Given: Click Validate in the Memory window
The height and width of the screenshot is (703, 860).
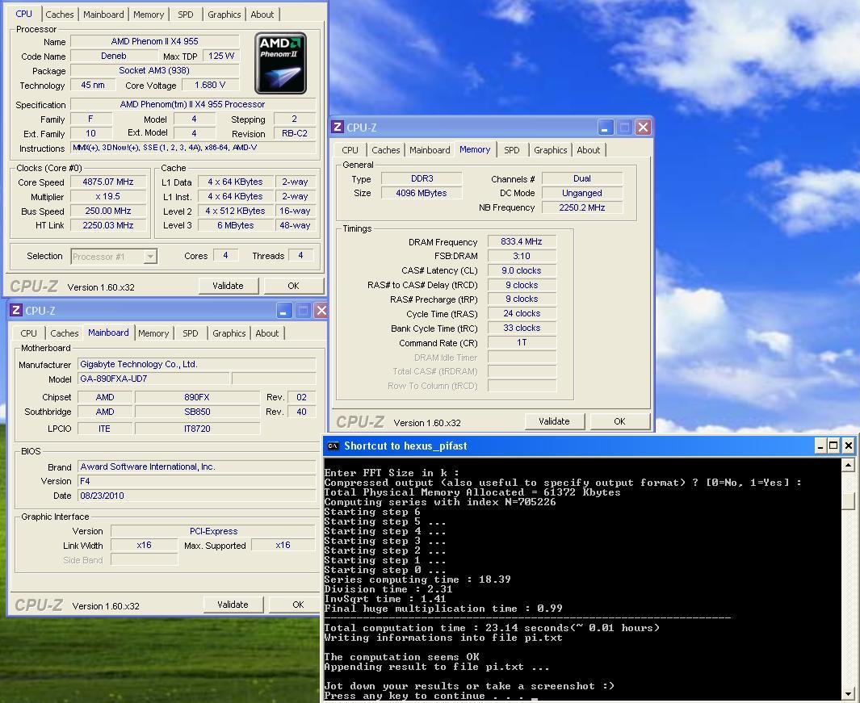Looking at the screenshot, I should (x=554, y=421).
